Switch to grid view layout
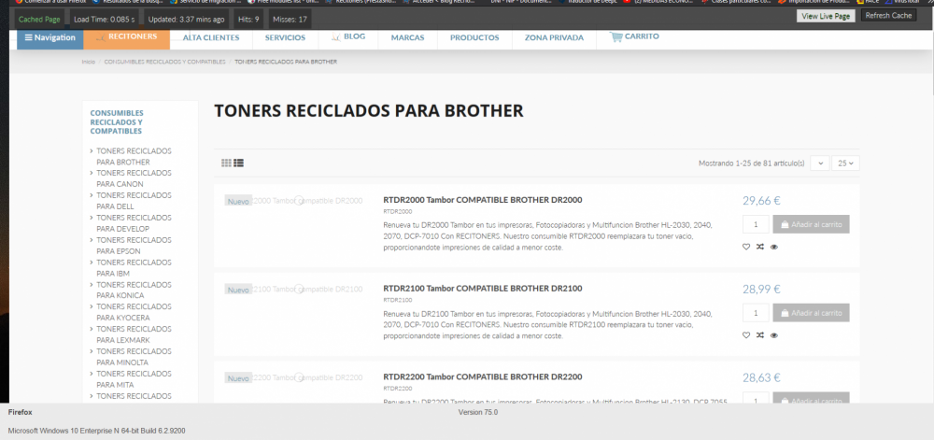The image size is (934, 440). point(226,163)
